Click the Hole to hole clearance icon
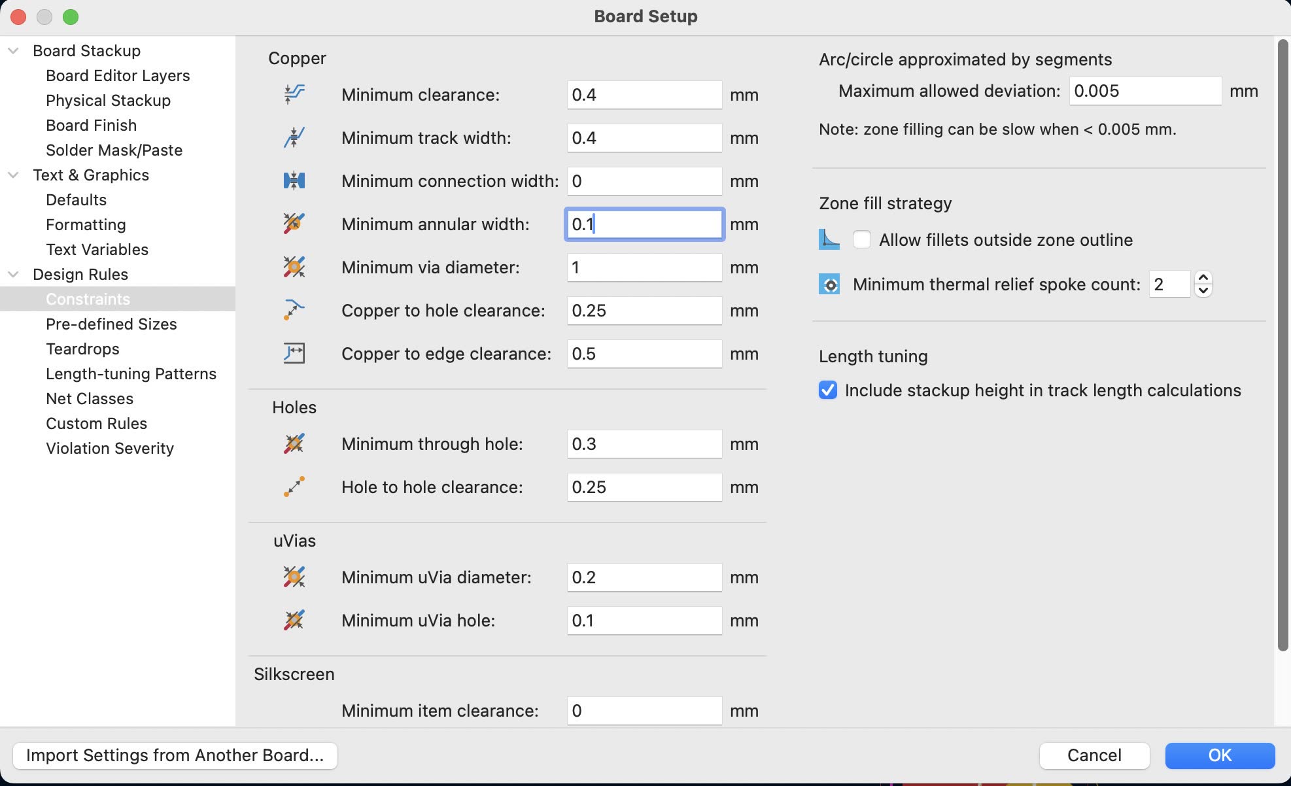Screen dimensions: 1291x786 pyautogui.click(x=294, y=487)
